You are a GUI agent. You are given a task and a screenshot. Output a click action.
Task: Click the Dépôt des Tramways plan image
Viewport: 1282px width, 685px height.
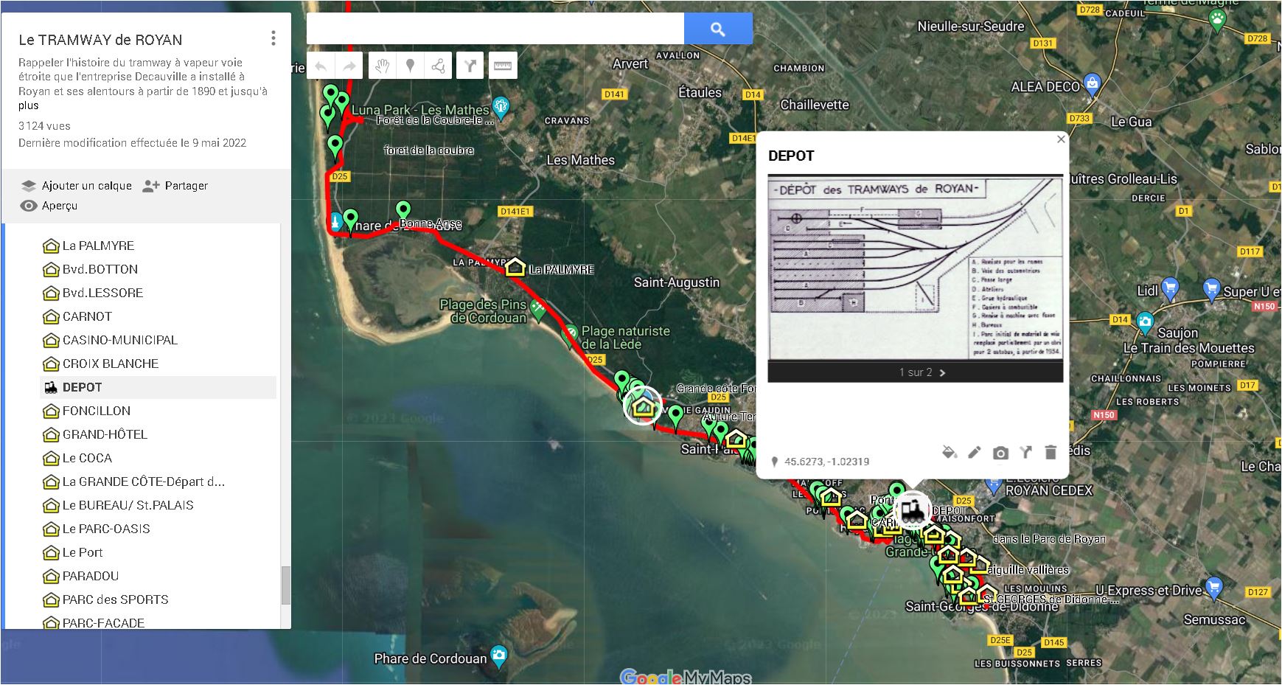(x=915, y=267)
